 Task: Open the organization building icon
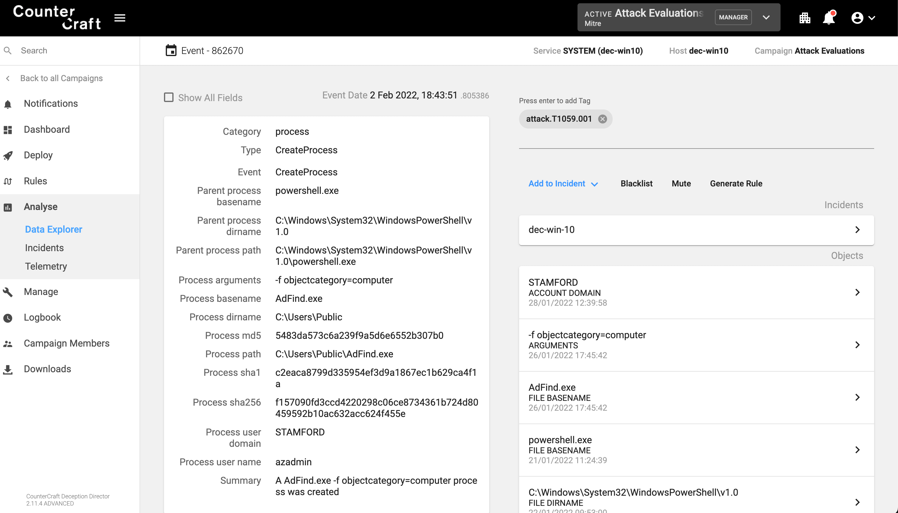[805, 18]
